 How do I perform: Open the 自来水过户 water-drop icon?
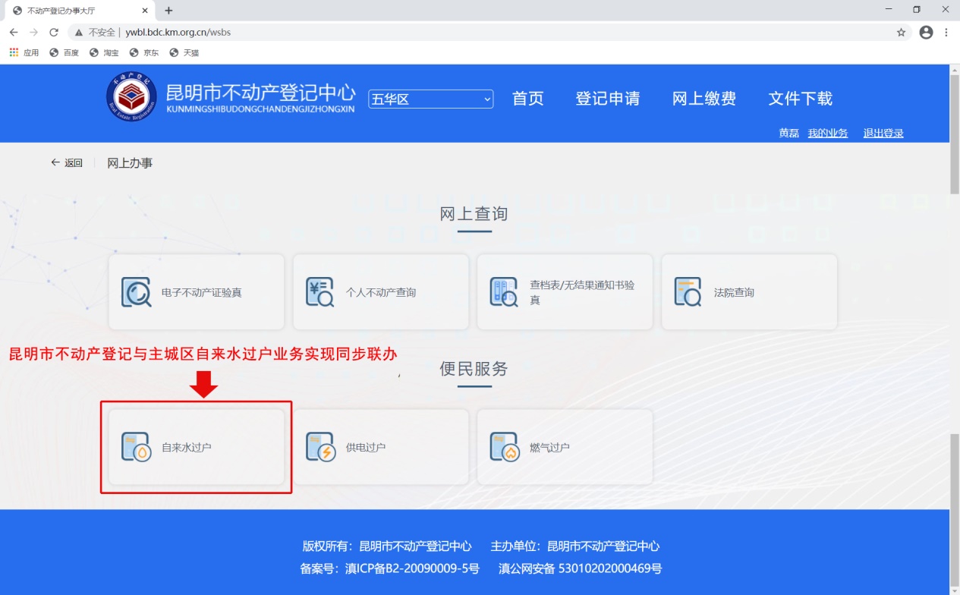coord(137,447)
